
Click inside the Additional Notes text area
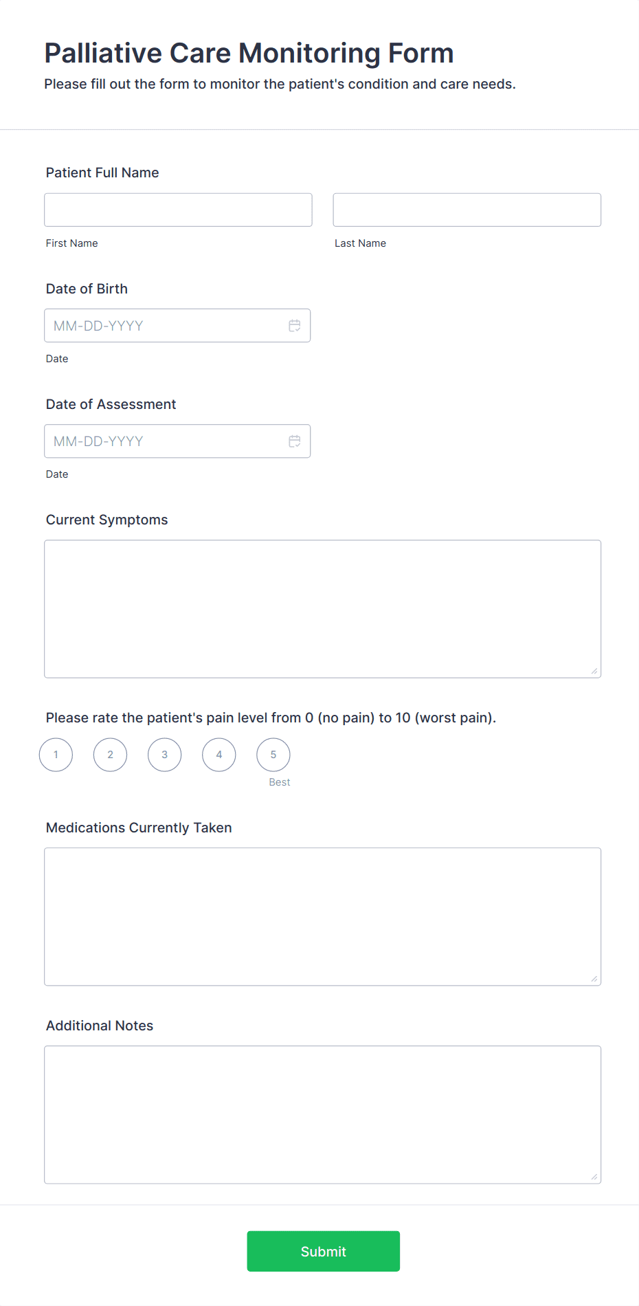pyautogui.click(x=323, y=1115)
